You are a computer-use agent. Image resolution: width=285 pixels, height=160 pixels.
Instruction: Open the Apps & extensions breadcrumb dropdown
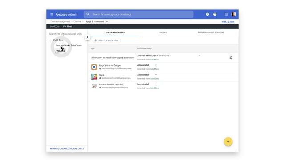click(107, 22)
